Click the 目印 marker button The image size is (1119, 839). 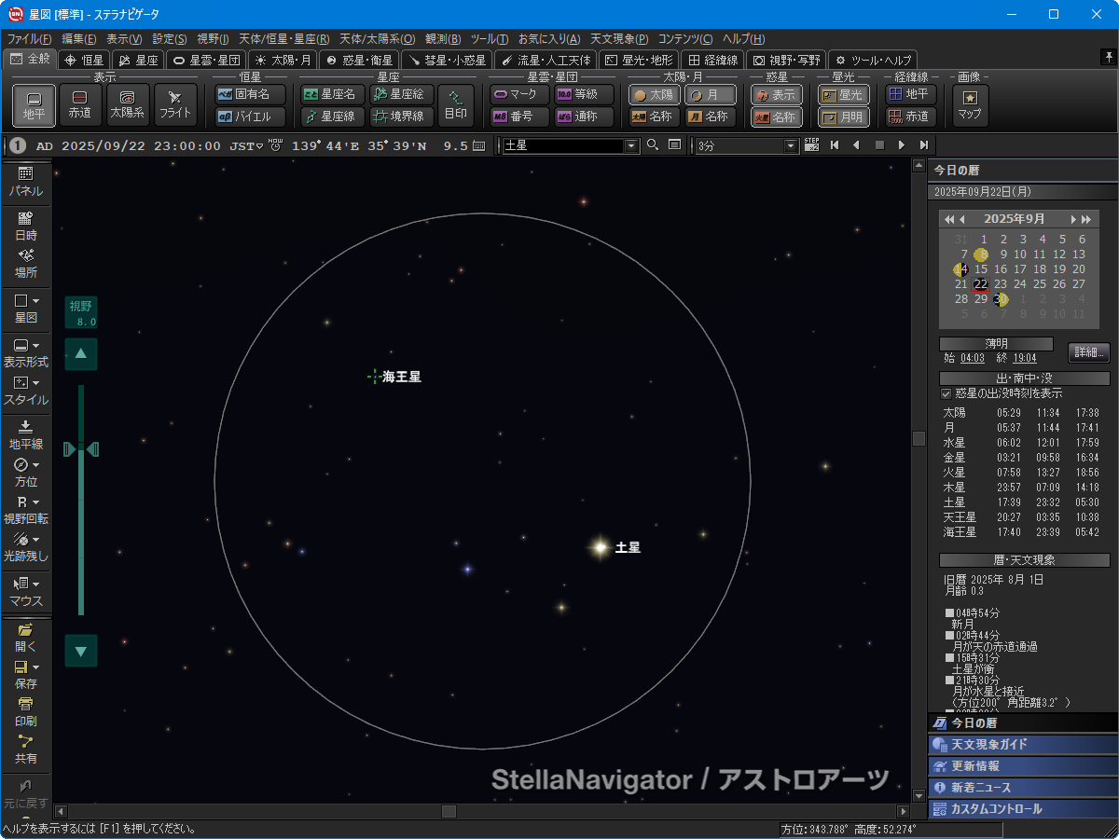[456, 104]
